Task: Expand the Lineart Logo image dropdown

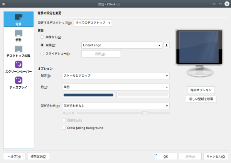Action: (121, 45)
